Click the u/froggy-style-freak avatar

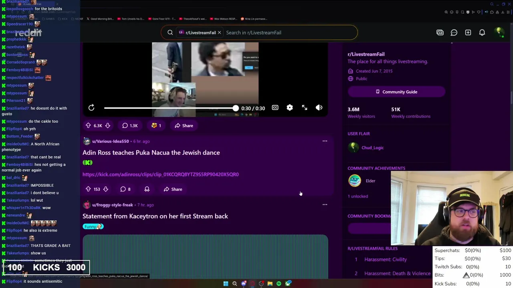(x=87, y=205)
